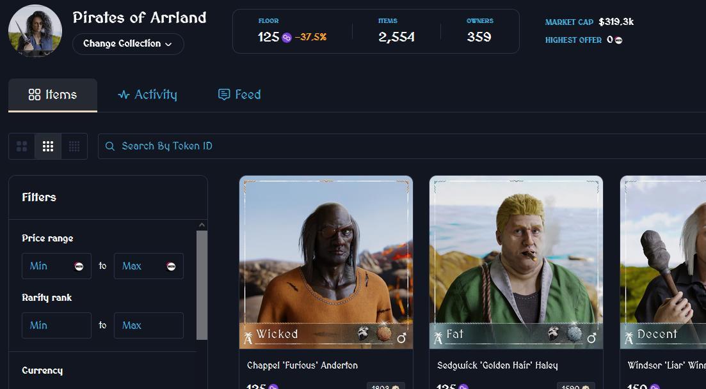
Task: Open the Activity tab
Action: [x=147, y=95]
